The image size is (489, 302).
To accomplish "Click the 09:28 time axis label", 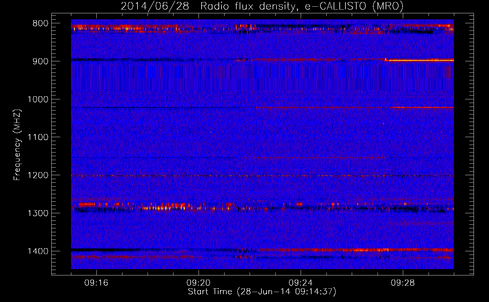I will point(403,283).
